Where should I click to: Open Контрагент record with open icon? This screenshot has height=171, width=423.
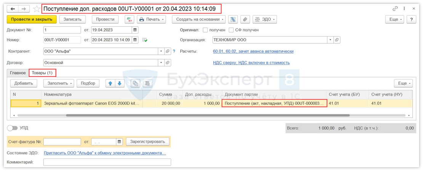pyautogui.click(x=168, y=51)
